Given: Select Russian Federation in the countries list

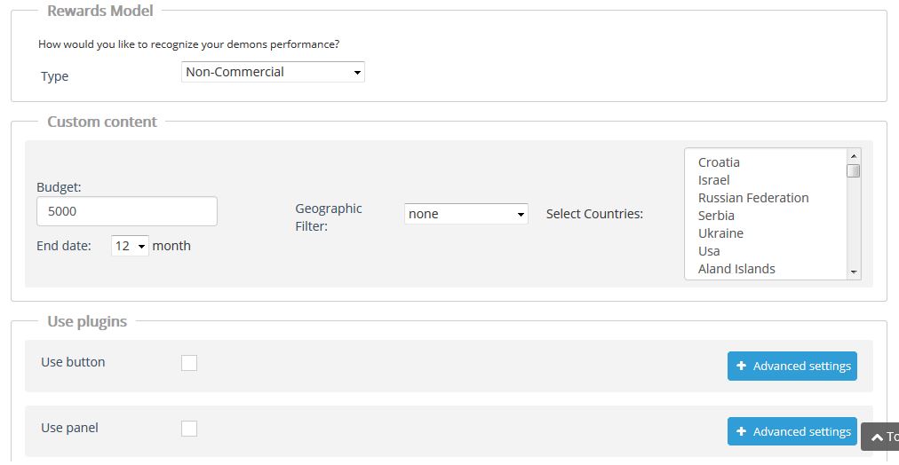Looking at the screenshot, I should click(753, 198).
